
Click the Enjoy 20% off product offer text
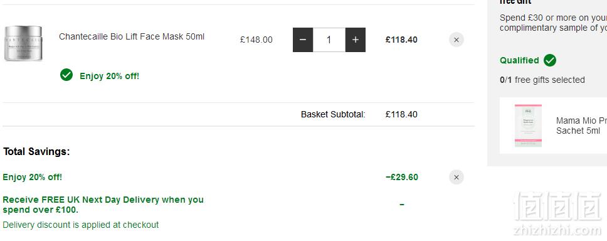109,76
